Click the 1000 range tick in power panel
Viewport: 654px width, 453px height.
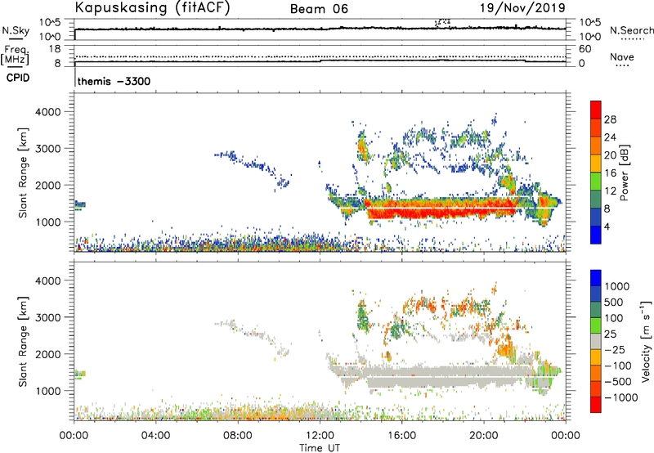[x=48, y=222]
